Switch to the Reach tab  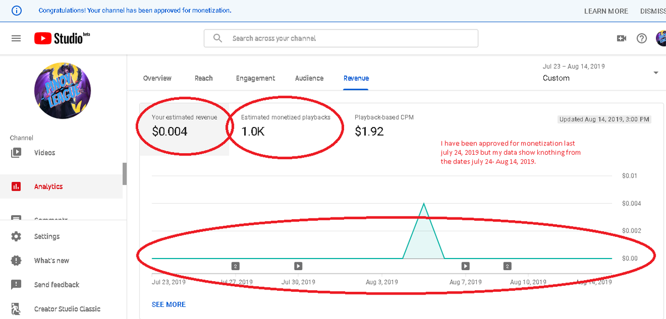pos(204,78)
